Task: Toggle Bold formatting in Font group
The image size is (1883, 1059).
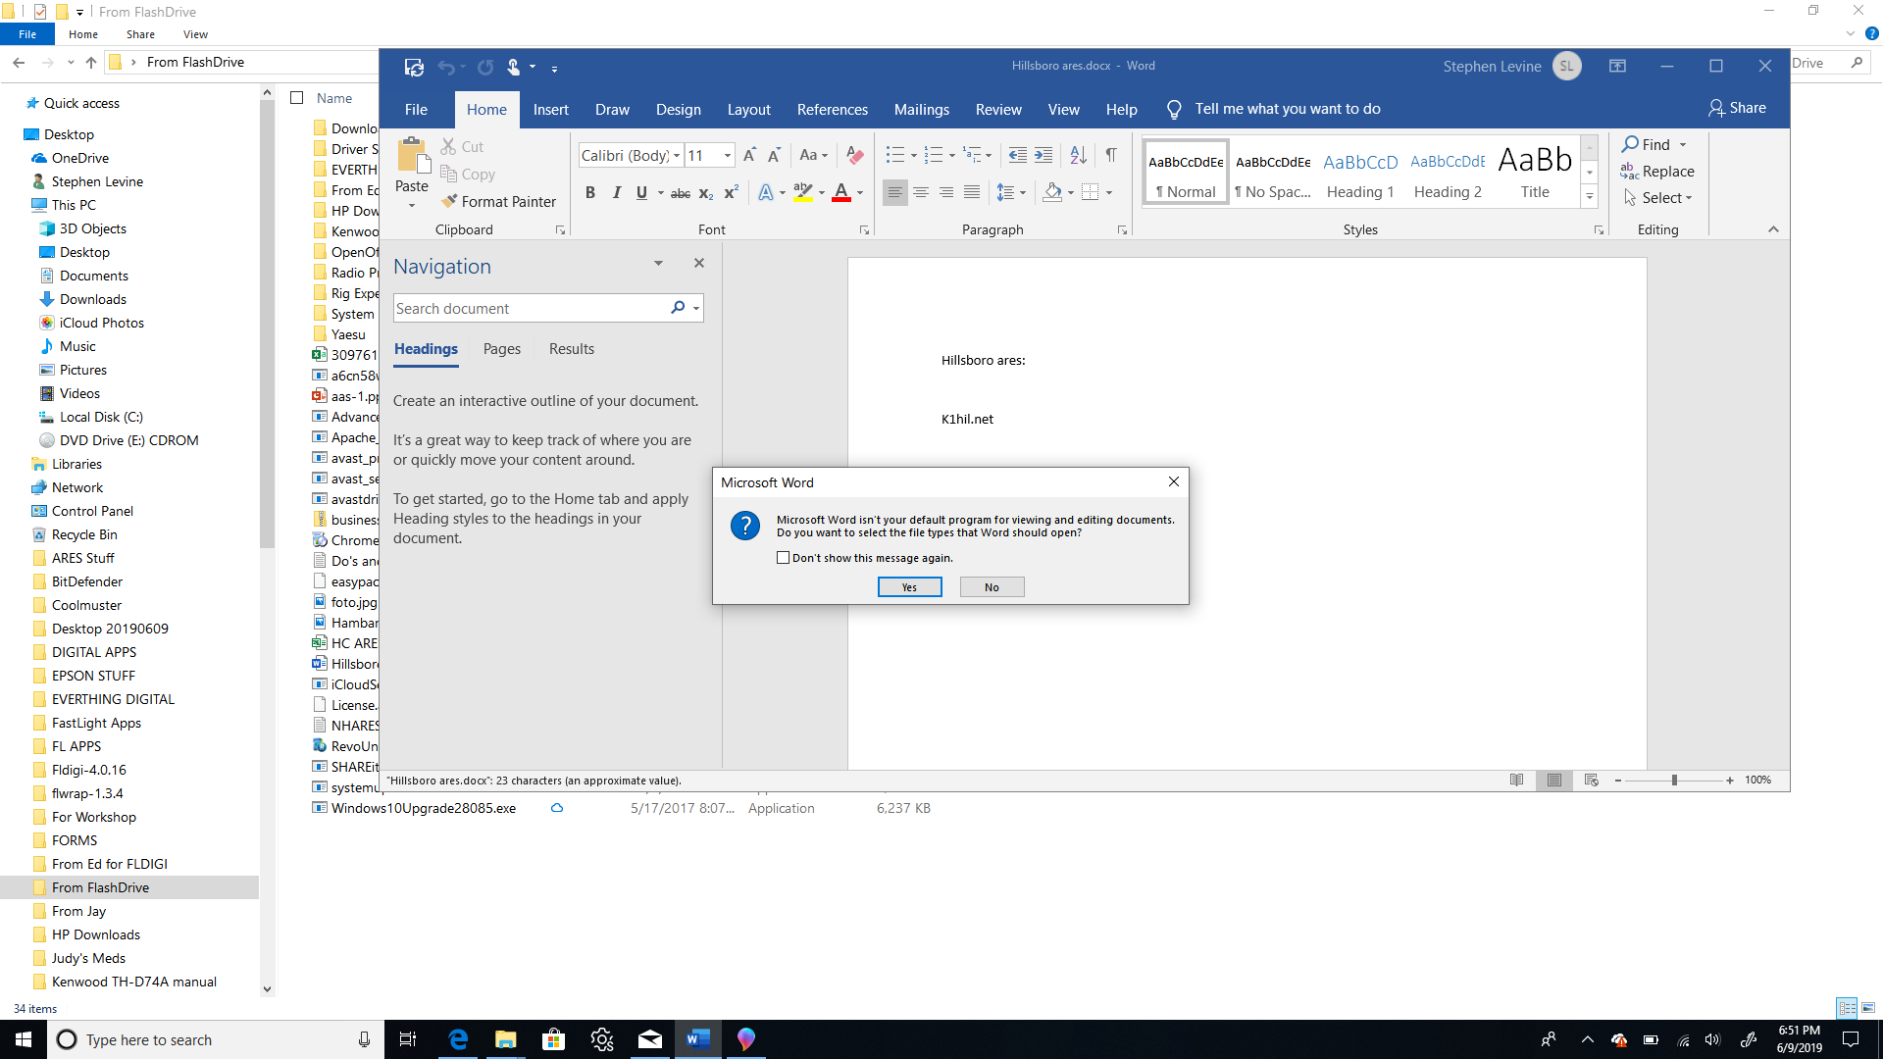Action: pyautogui.click(x=590, y=193)
